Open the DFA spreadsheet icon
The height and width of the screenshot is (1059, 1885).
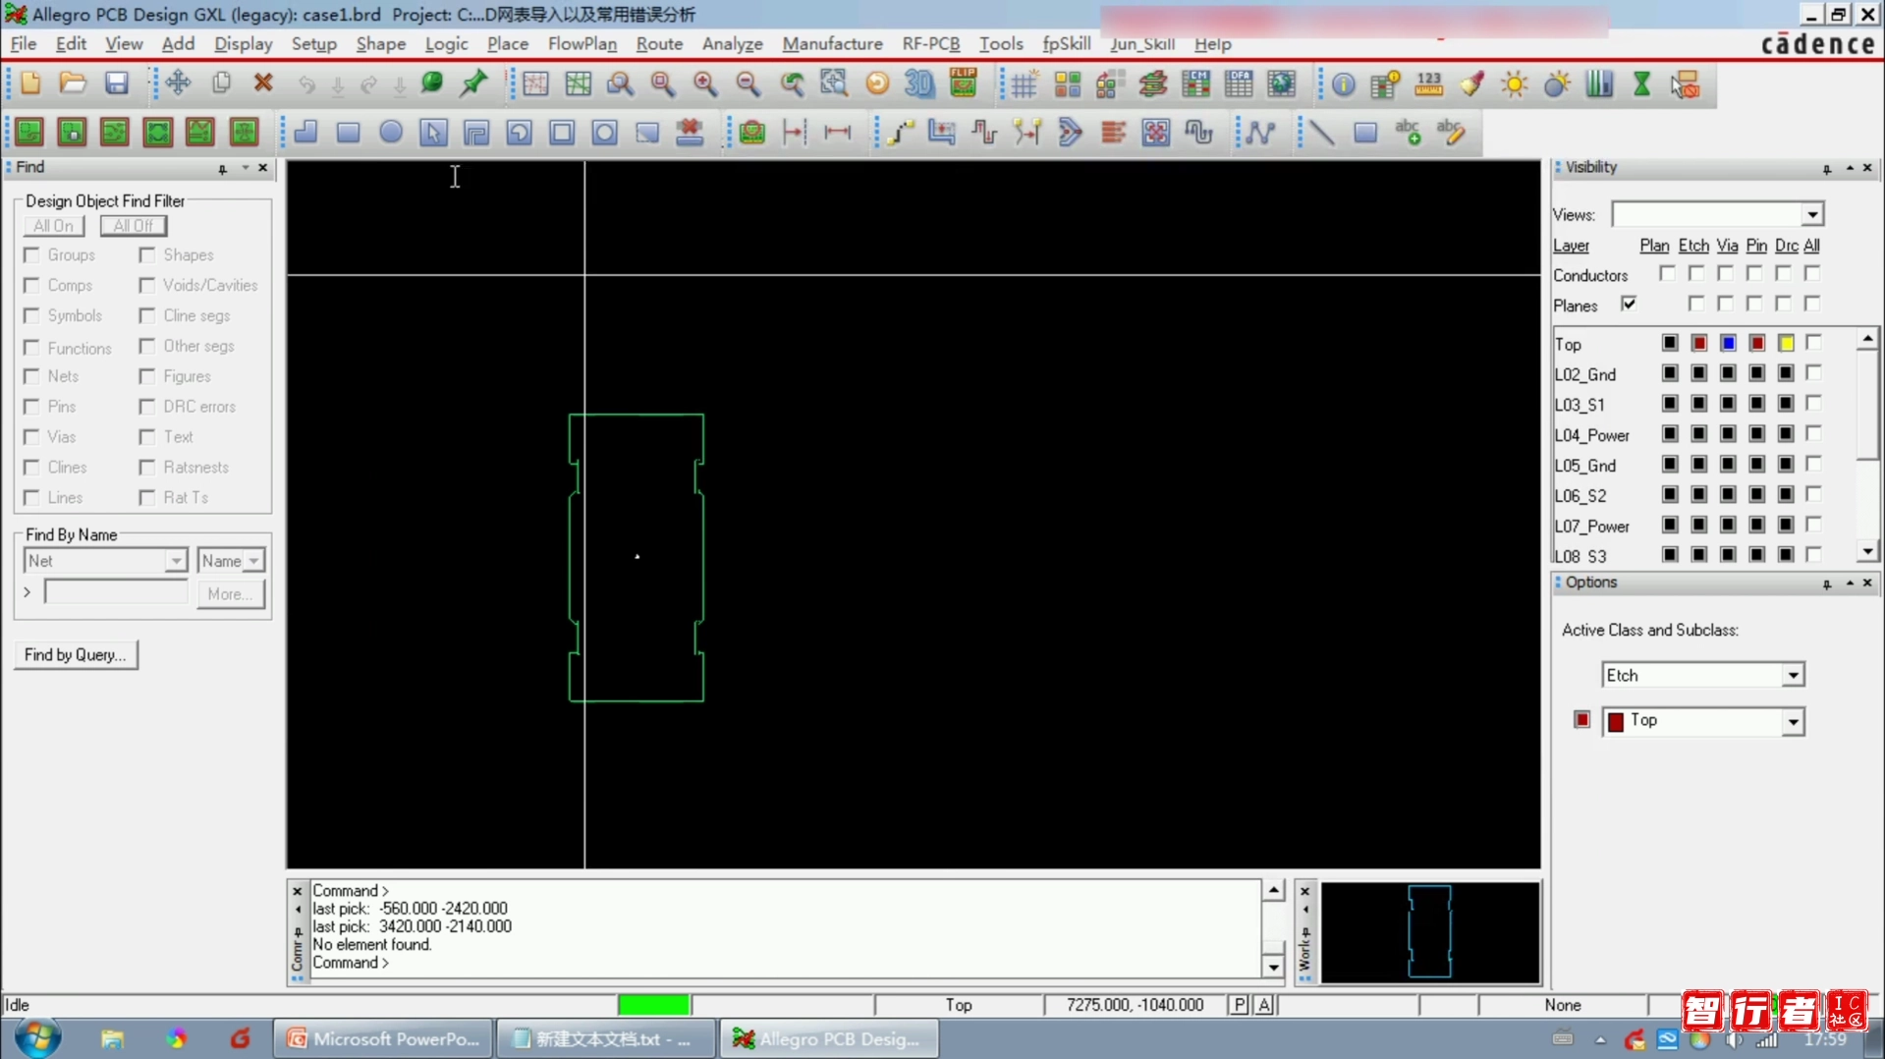1239,85
